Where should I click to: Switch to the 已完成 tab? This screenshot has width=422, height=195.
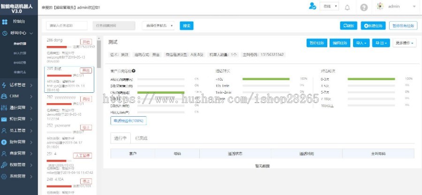(141, 138)
